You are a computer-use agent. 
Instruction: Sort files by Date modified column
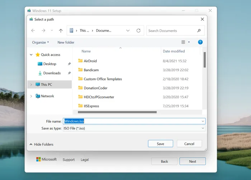174,51
